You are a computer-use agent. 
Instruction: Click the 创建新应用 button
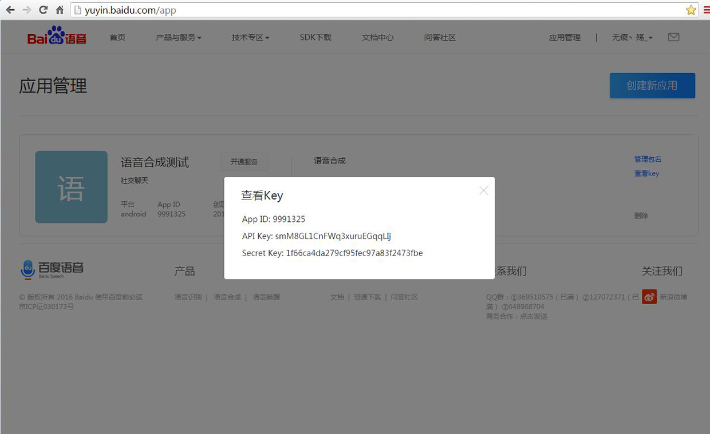pos(652,85)
